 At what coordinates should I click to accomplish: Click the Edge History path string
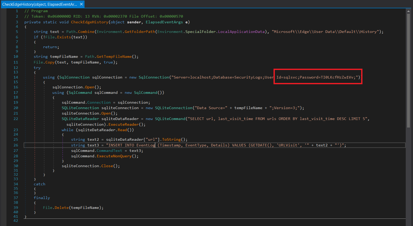tap(326, 32)
